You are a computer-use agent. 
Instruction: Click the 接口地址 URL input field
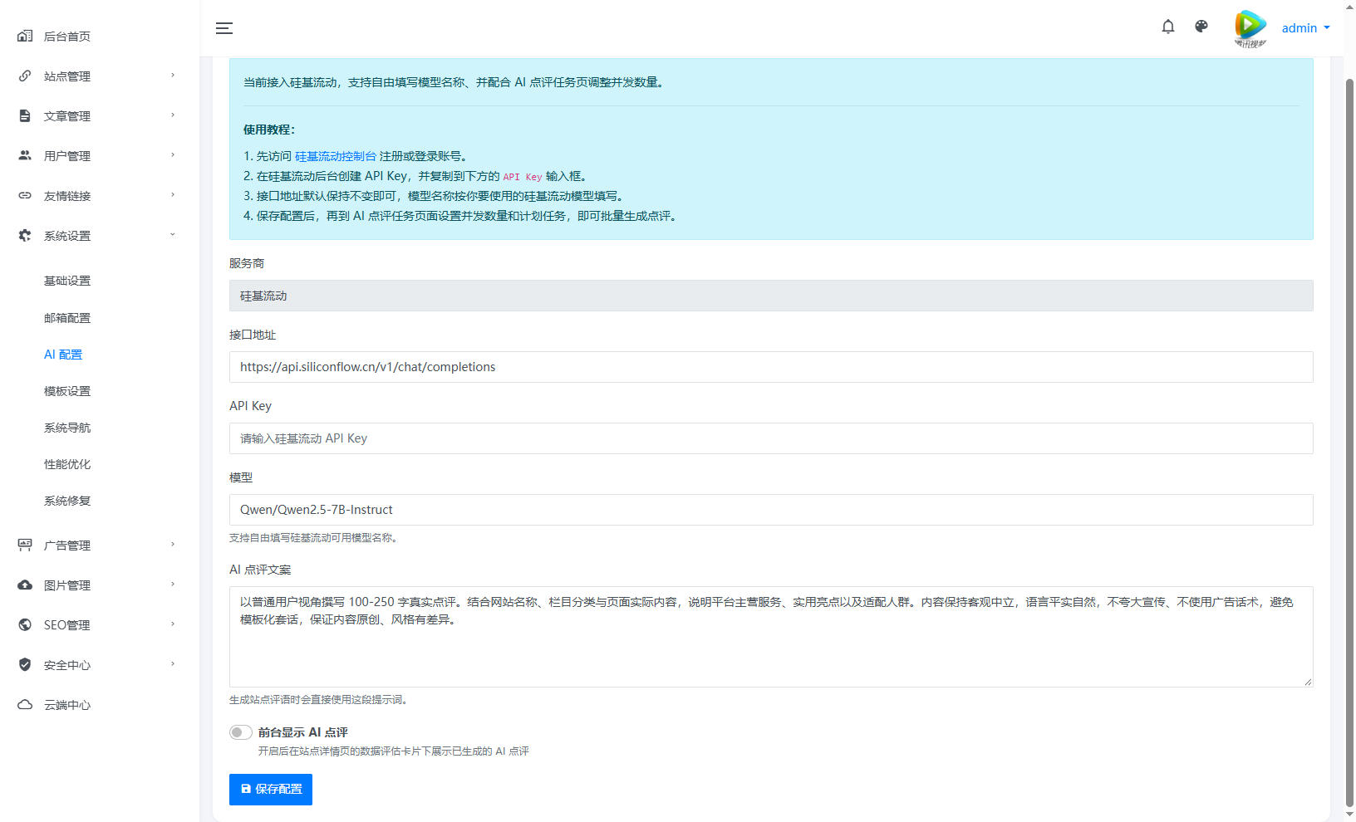[x=771, y=367]
